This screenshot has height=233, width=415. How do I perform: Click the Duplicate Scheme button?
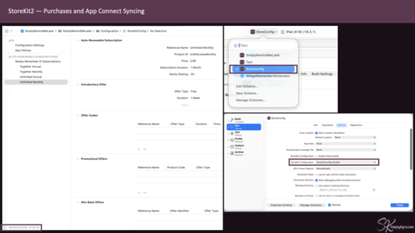(281, 205)
